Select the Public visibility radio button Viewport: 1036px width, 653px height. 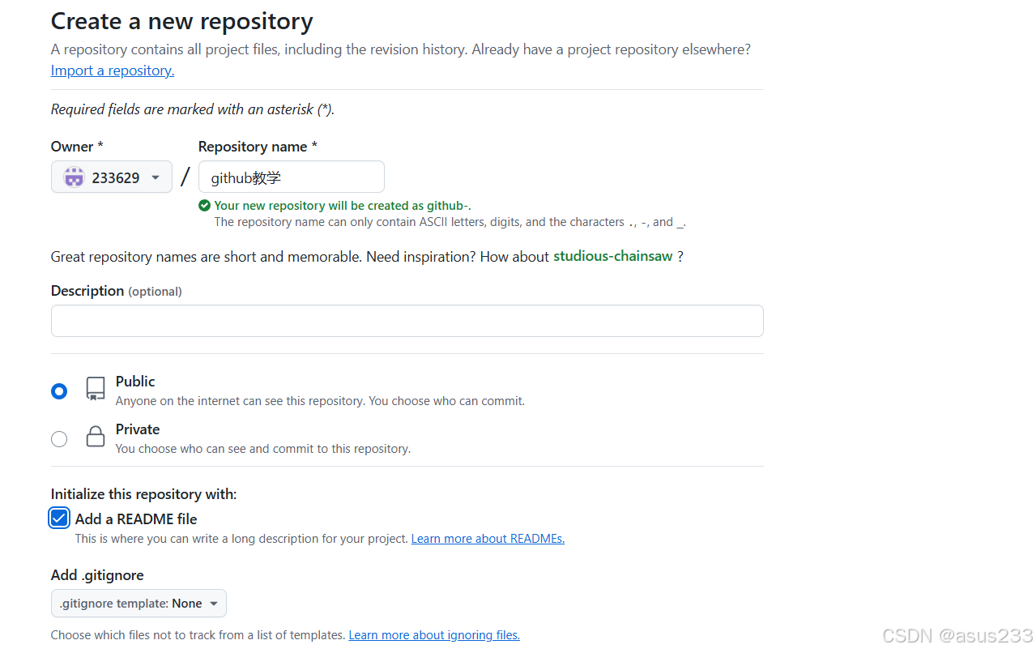click(59, 391)
